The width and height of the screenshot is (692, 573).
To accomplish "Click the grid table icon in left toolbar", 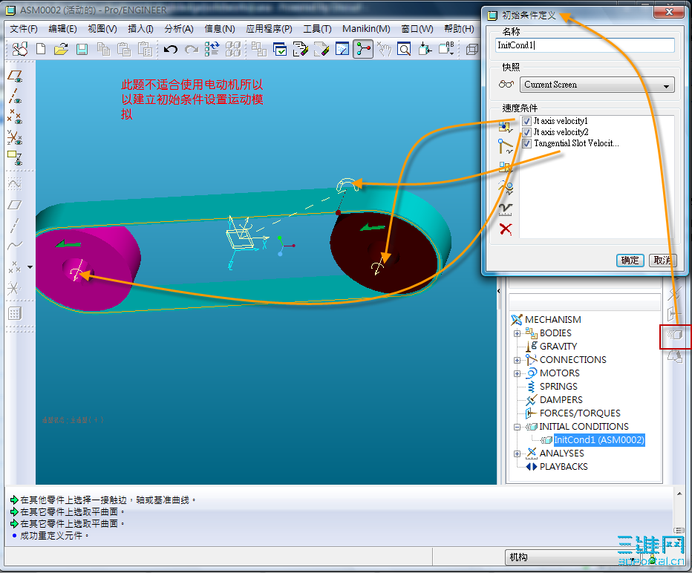I will click(x=15, y=314).
